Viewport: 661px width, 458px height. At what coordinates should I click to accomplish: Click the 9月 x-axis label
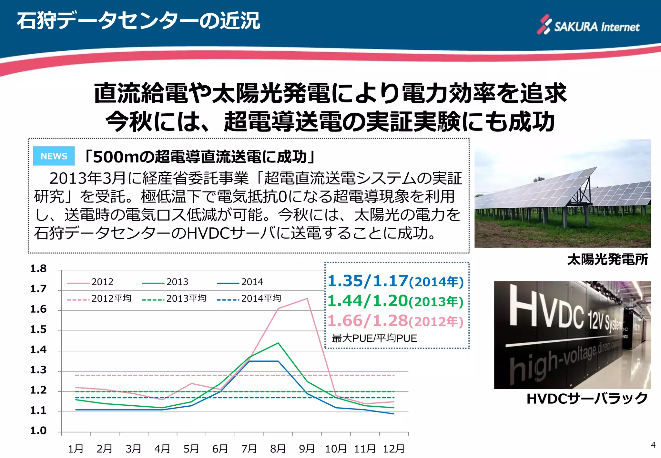tap(307, 449)
